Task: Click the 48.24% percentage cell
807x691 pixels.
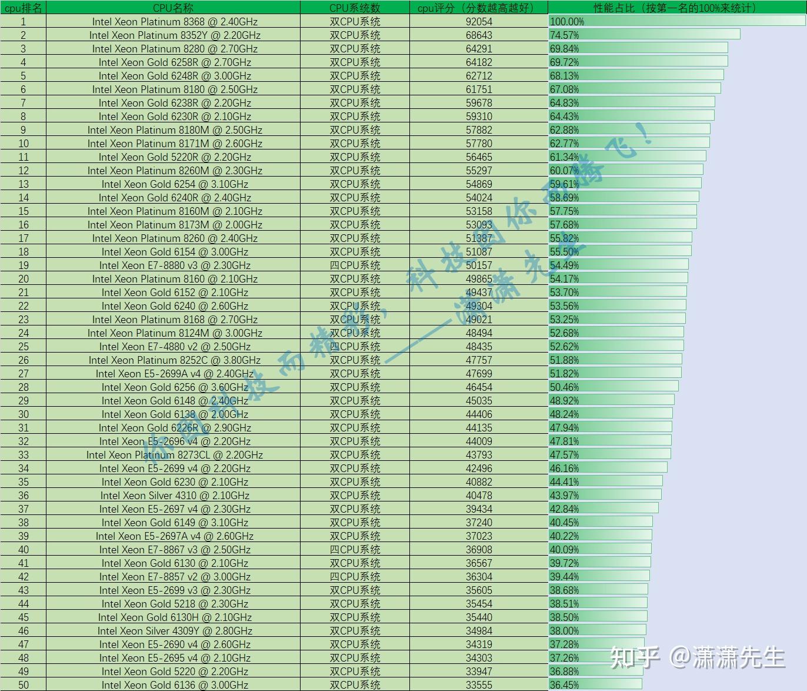Action: [x=677, y=414]
